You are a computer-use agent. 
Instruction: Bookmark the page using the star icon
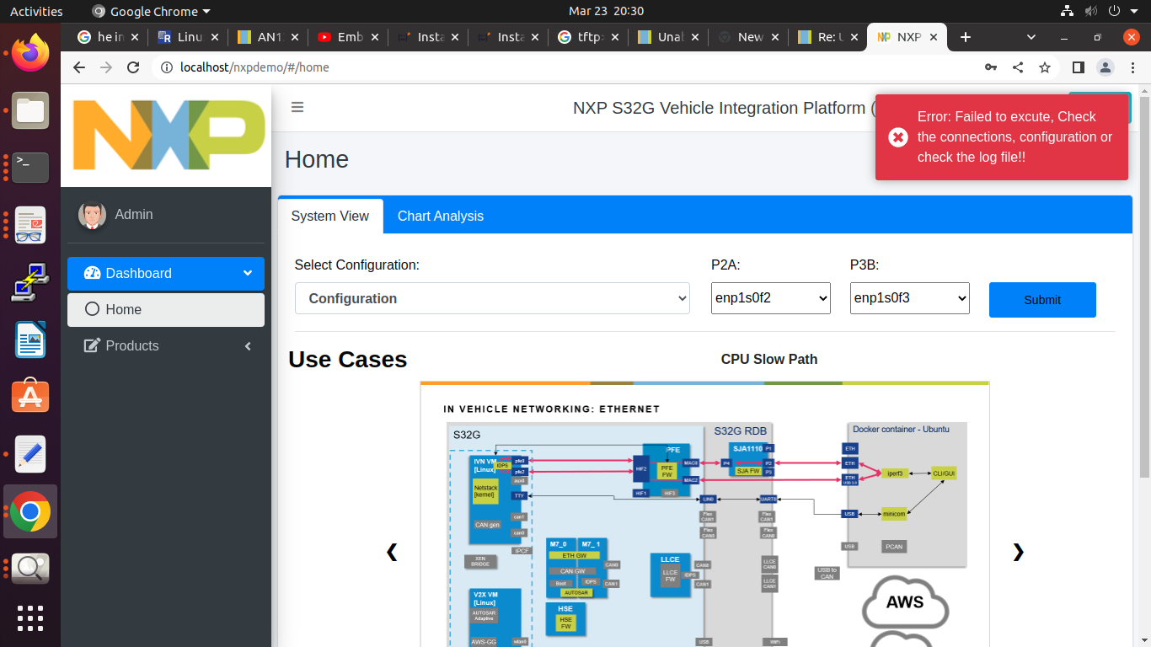click(x=1045, y=67)
